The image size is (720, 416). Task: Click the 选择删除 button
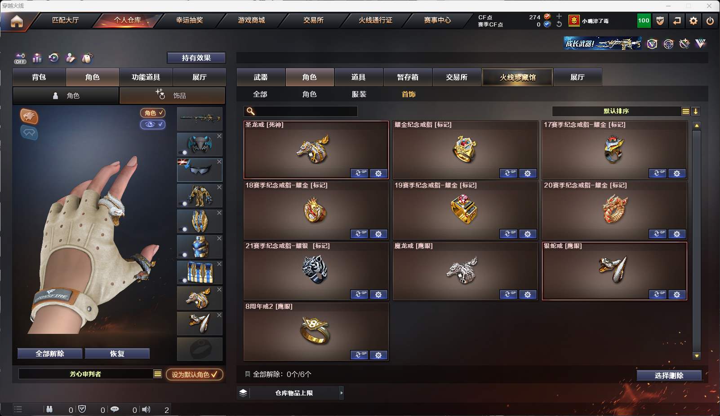click(669, 376)
